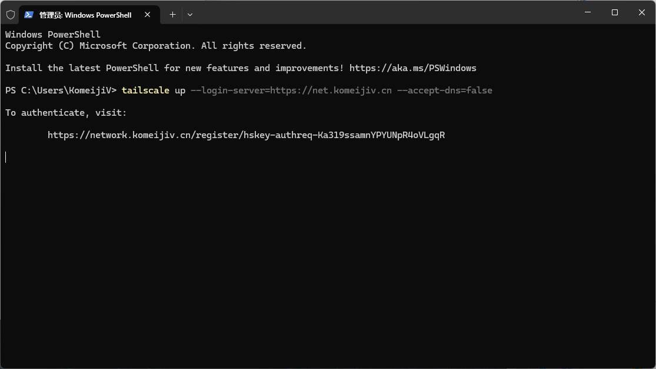Screen dimensions: 656x369
Task: Click the --accept-dns=false argument text
Action: (445, 90)
